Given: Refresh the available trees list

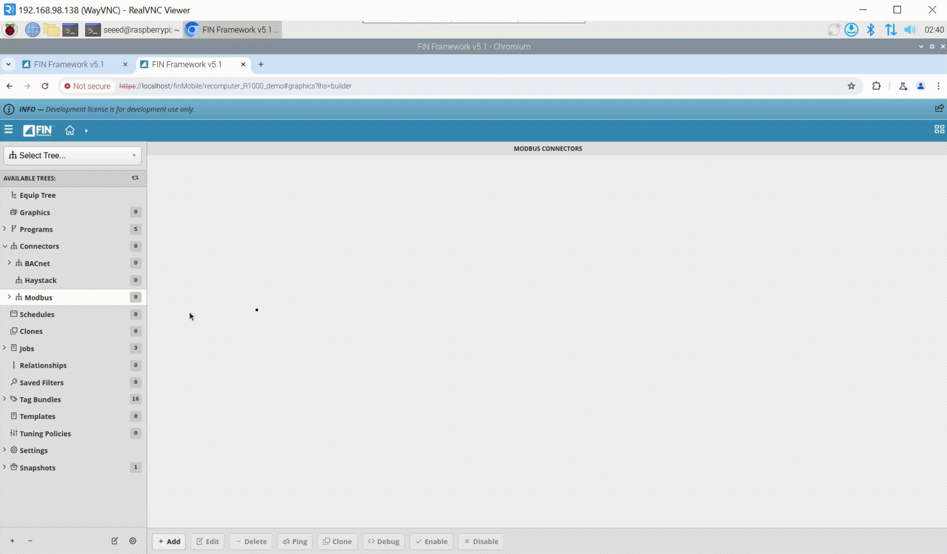Looking at the screenshot, I should (135, 178).
